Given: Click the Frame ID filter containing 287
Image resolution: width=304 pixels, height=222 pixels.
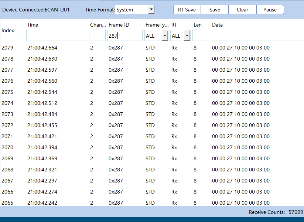Looking at the screenshot, I should pyautogui.click(x=125, y=36).
